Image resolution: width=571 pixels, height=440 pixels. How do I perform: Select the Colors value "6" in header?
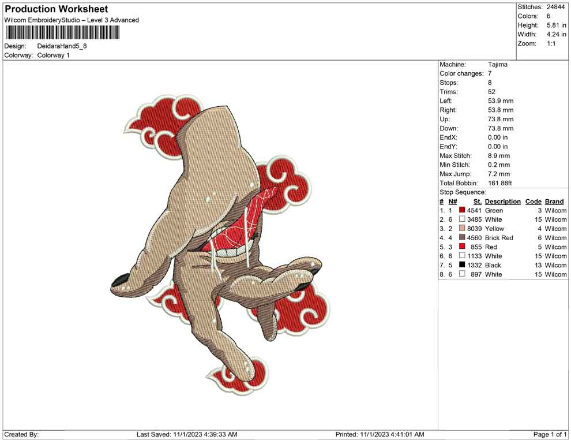click(549, 16)
